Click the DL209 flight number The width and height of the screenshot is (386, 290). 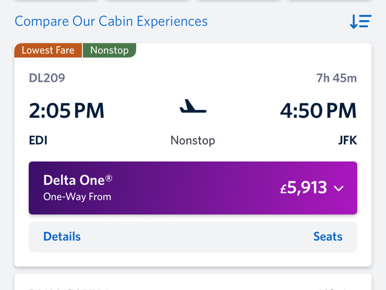click(47, 77)
